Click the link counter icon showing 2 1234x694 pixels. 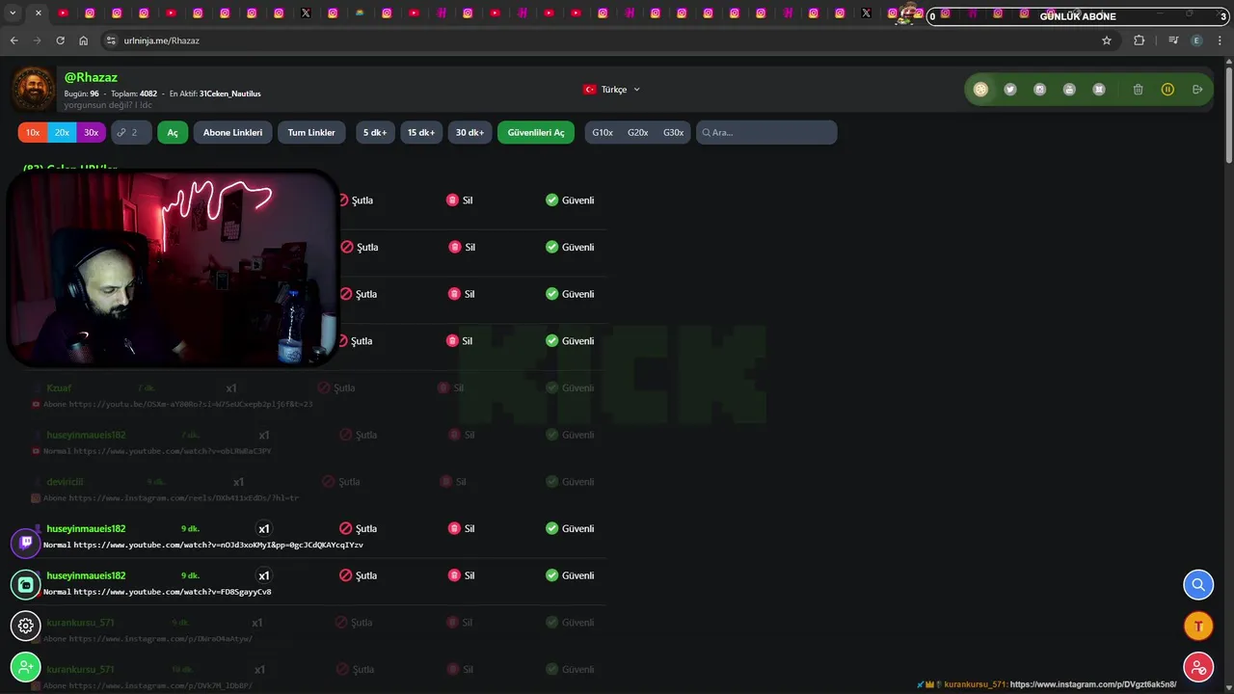tap(130, 132)
